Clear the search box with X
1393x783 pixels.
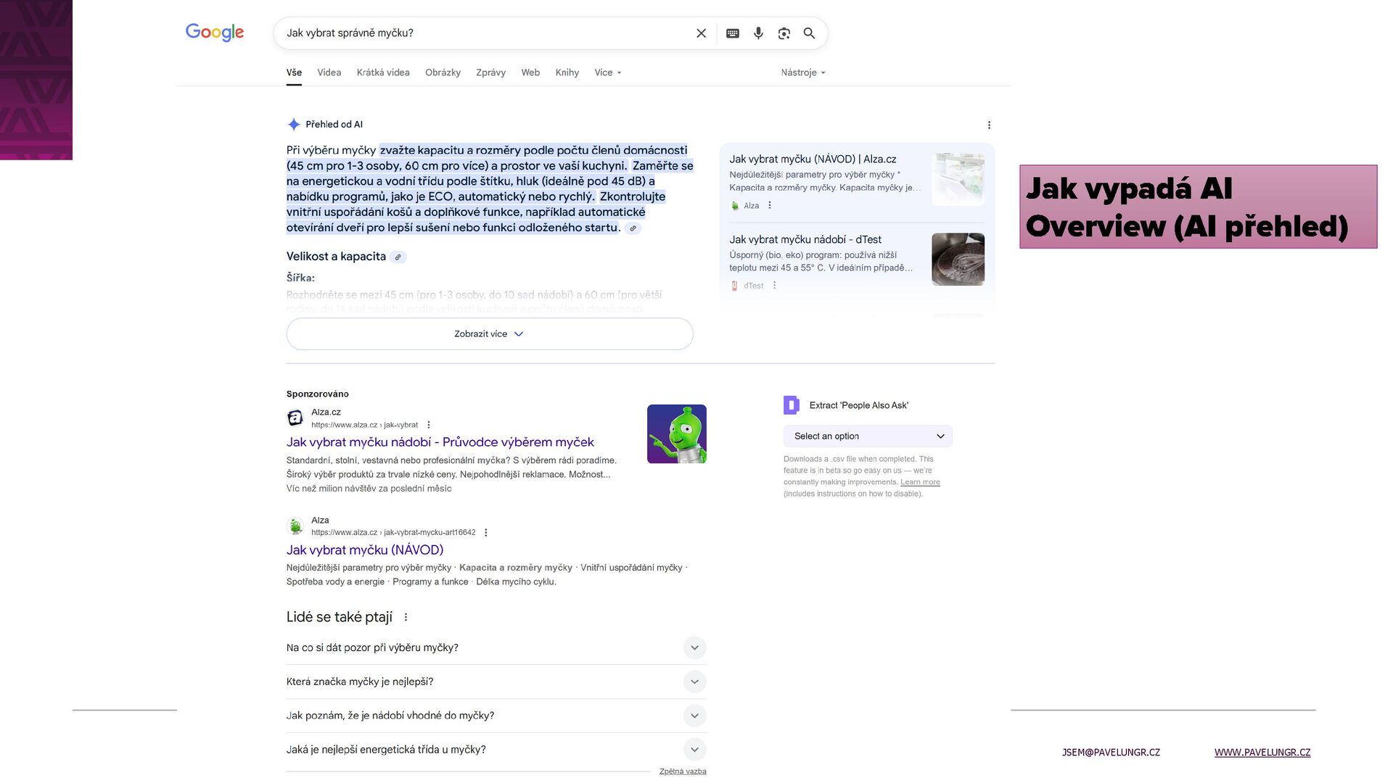[701, 33]
